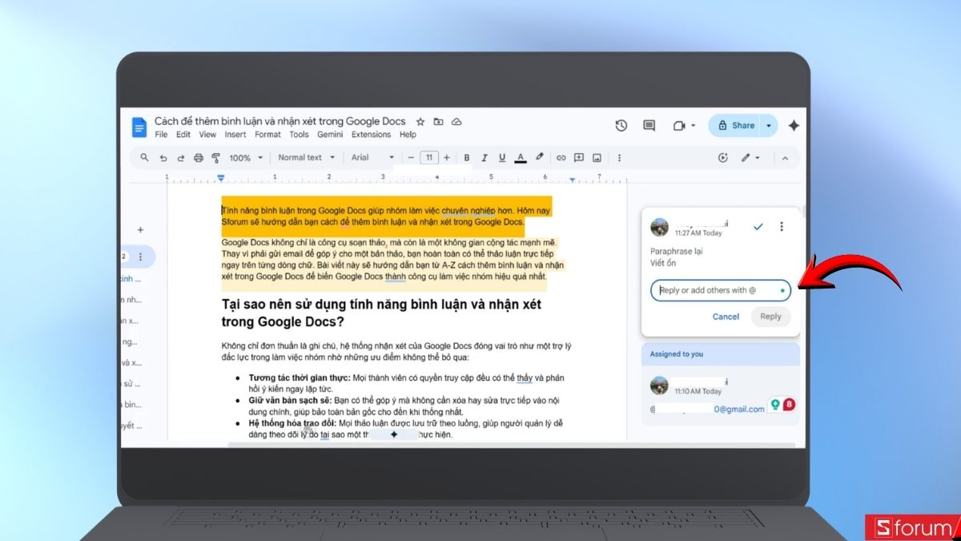Insert image toolbar icon
This screenshot has width=961, height=541.
597,158
